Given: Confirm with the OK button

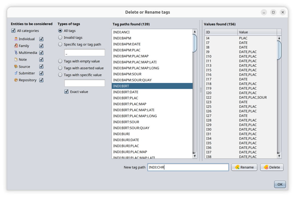Looking at the screenshot, I should coord(280,184).
